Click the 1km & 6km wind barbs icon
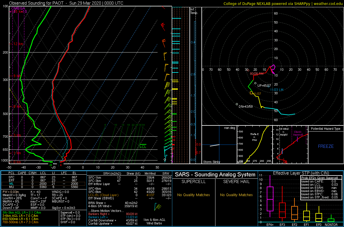Viewport: 344px width, 227px height. click(158, 207)
